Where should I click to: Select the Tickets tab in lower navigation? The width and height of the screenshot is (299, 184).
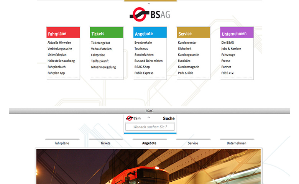pyautogui.click(x=105, y=143)
